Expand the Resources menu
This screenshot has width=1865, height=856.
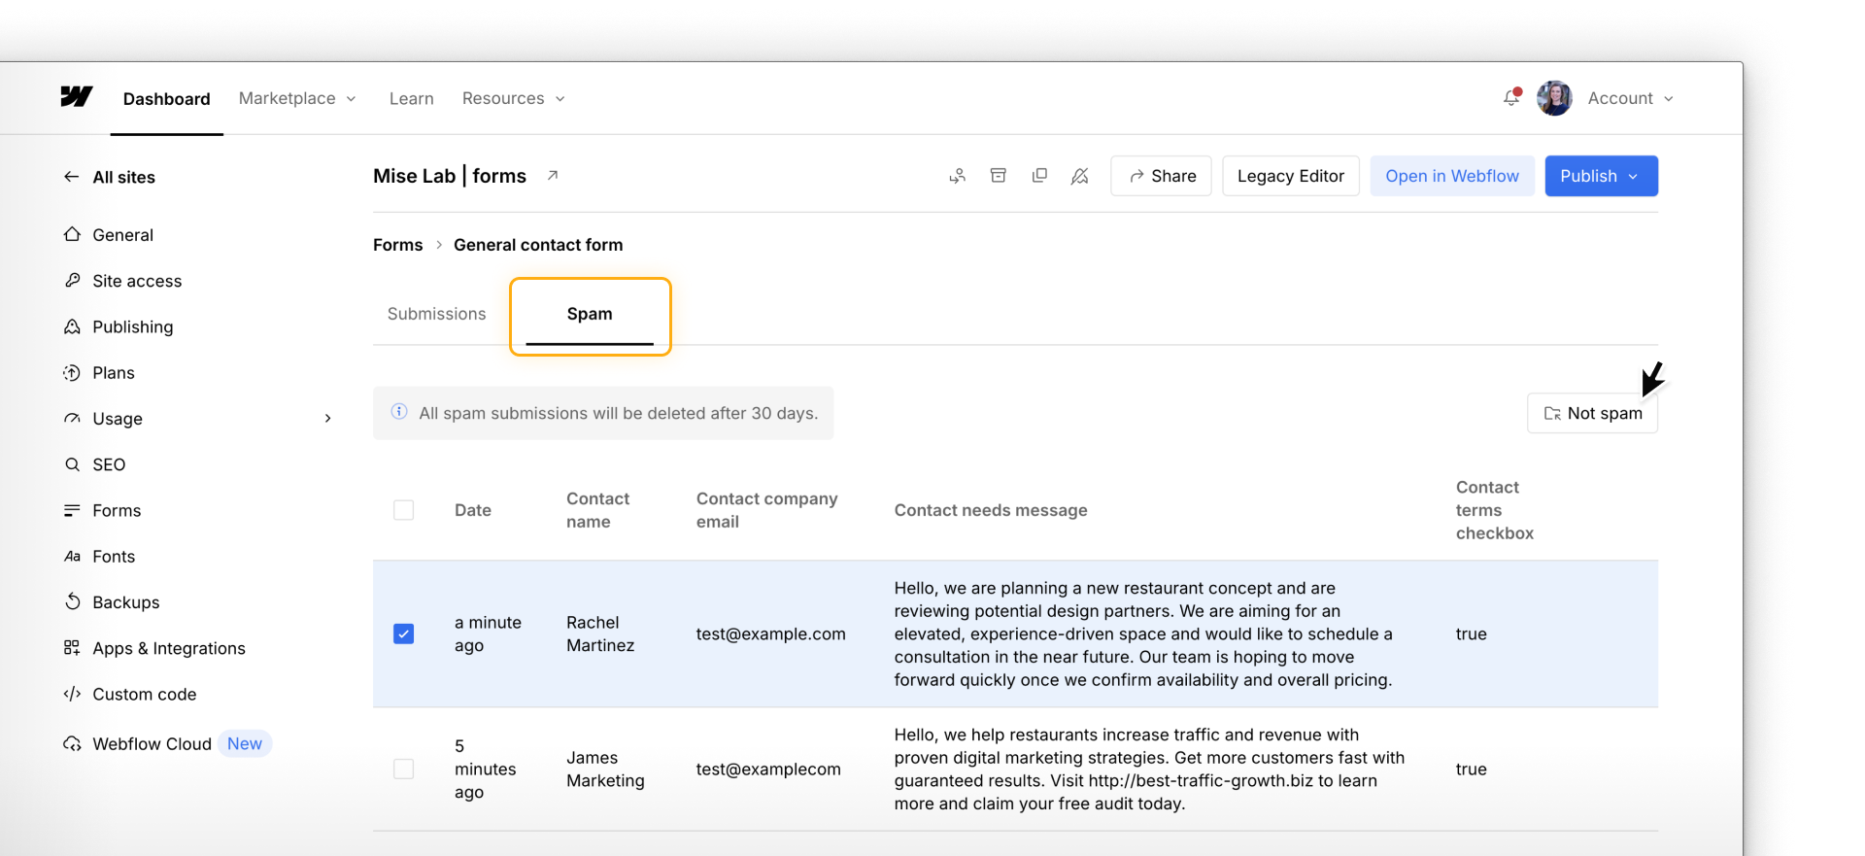click(x=513, y=98)
